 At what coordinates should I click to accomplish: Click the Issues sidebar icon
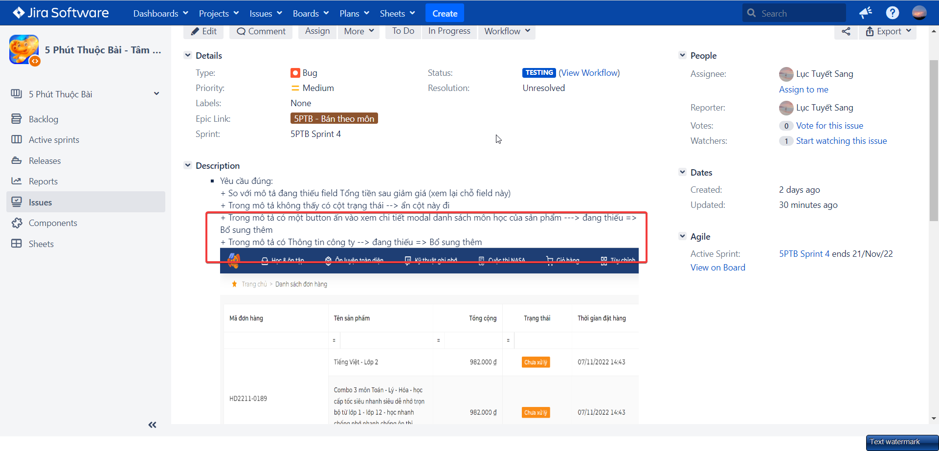tap(17, 202)
